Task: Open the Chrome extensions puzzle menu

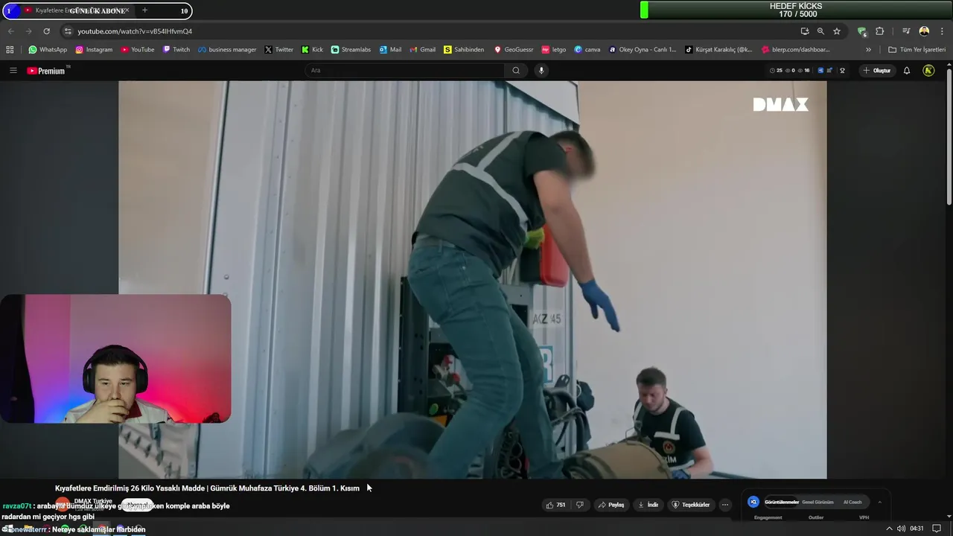Action: [880, 31]
